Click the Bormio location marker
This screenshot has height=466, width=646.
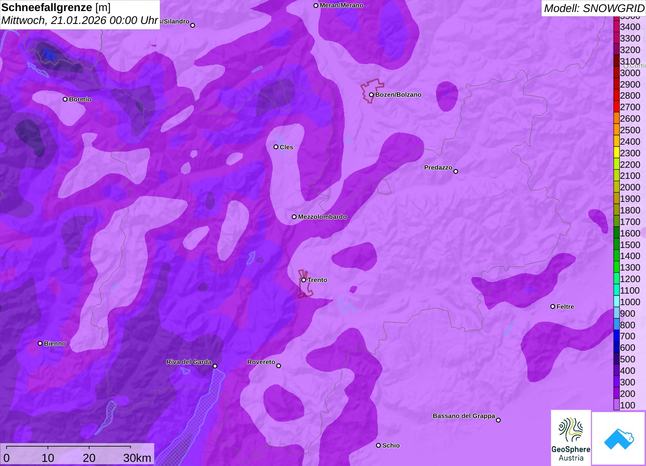[65, 99]
